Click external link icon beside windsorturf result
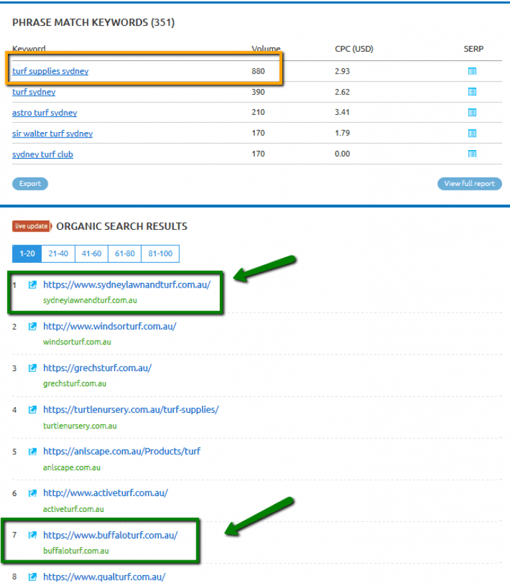510x583 pixels. (x=33, y=327)
